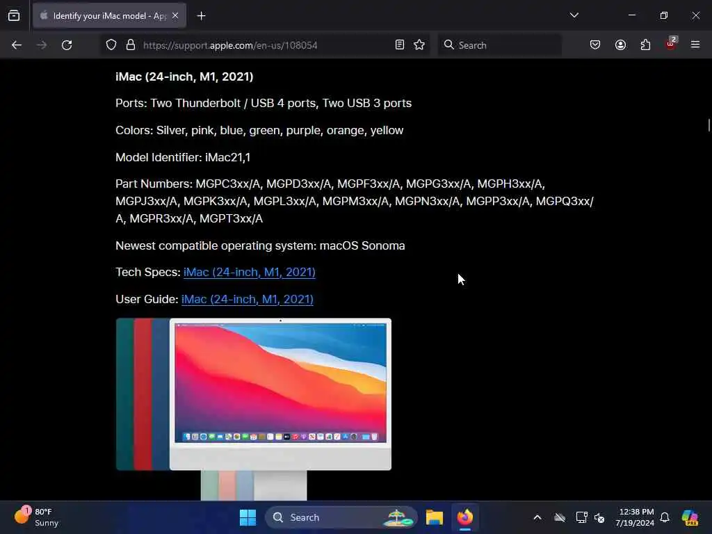Click the iMac (24-inch, M1, 2021) heading
Image resolution: width=712 pixels, height=534 pixels.
click(184, 76)
